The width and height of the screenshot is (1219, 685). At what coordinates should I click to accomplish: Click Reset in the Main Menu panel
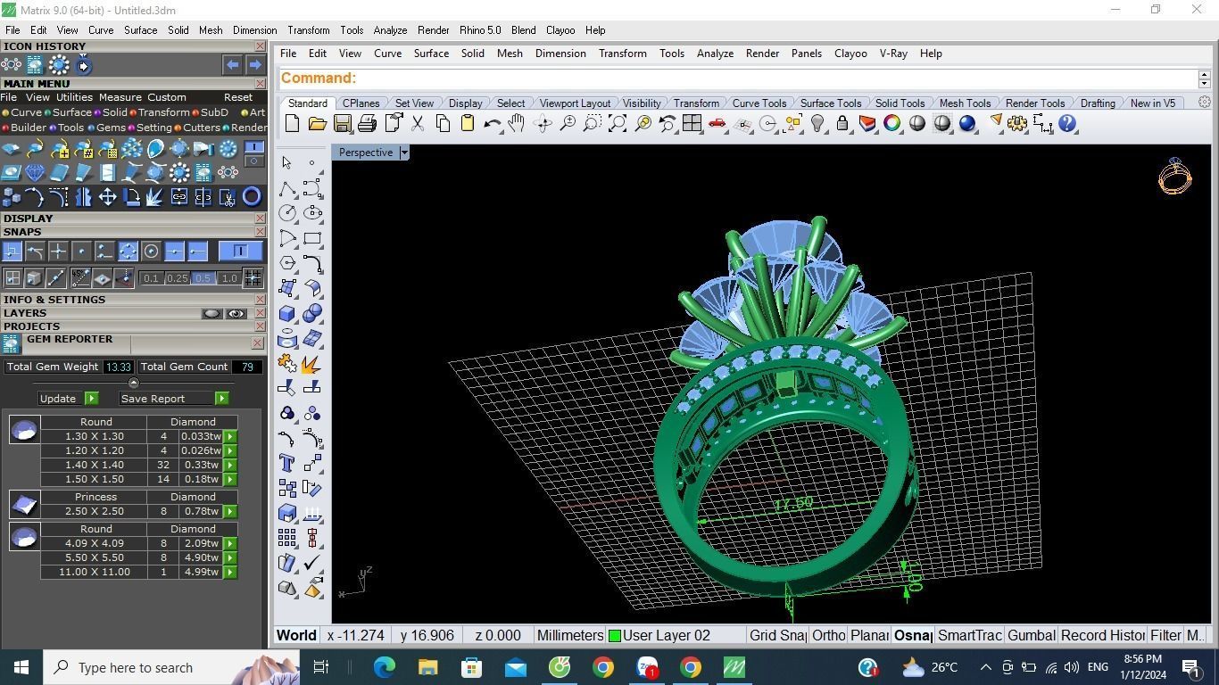[238, 97]
